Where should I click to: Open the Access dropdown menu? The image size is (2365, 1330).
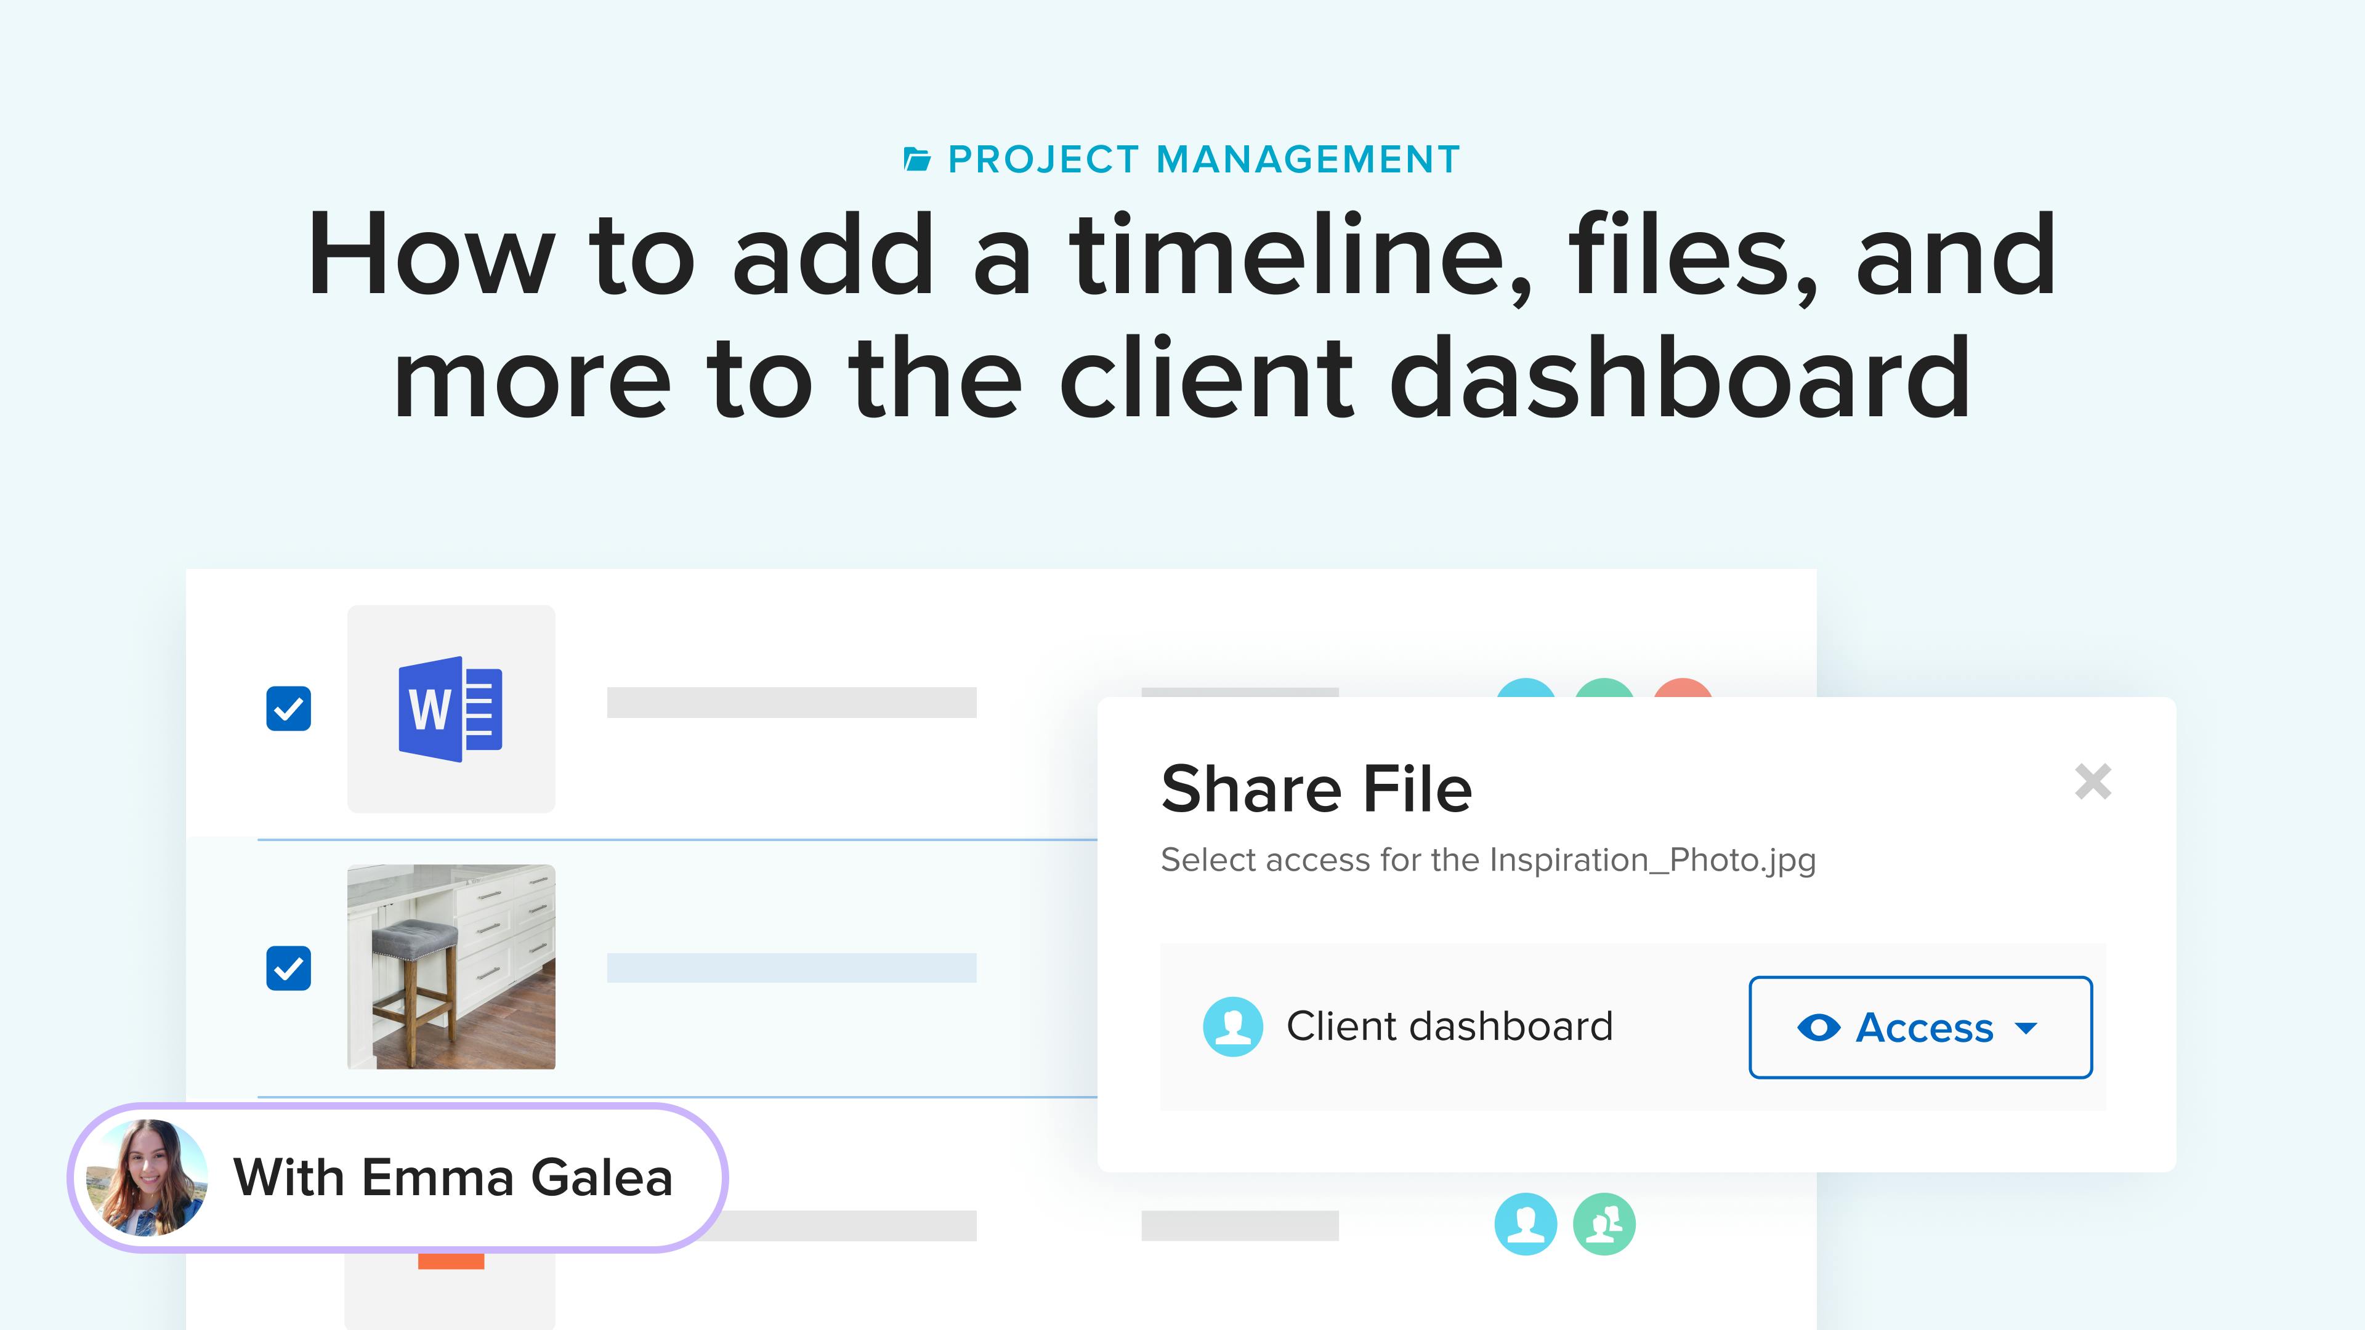pos(1921,1027)
